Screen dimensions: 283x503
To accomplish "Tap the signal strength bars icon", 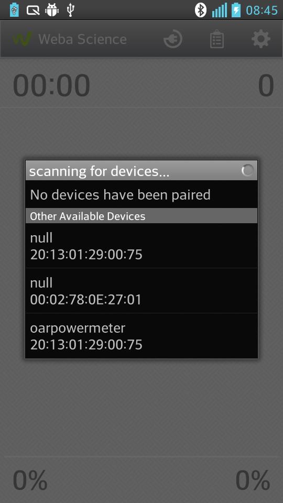I will pos(220,10).
